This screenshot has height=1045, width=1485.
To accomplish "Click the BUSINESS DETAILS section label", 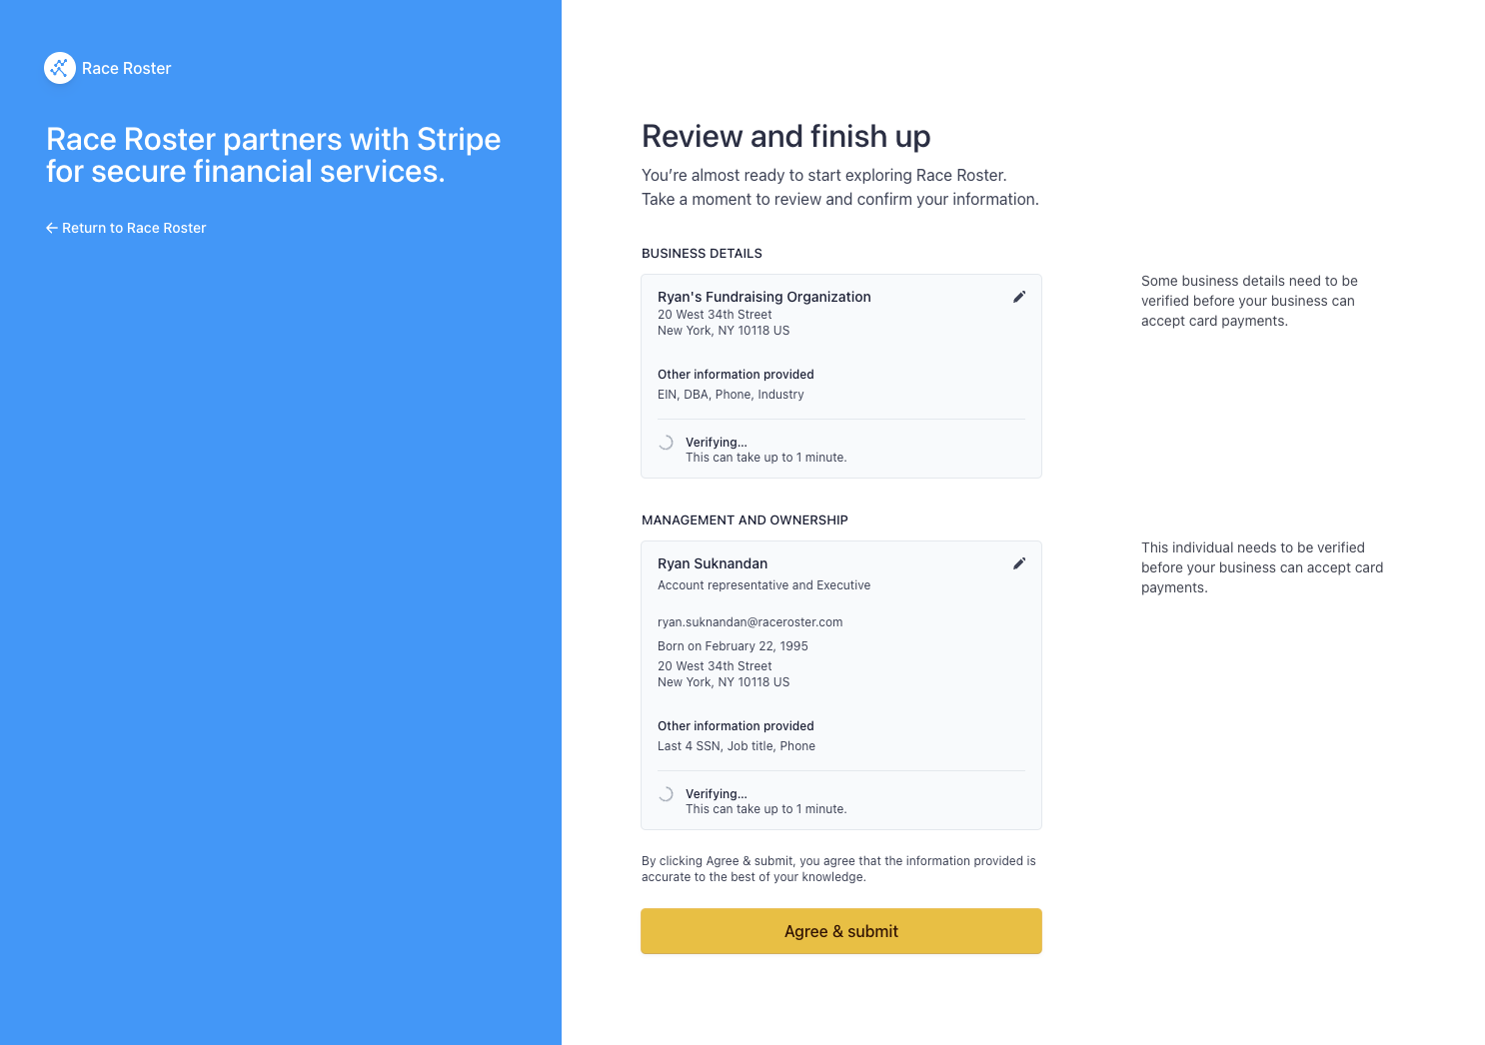I will click(x=702, y=254).
